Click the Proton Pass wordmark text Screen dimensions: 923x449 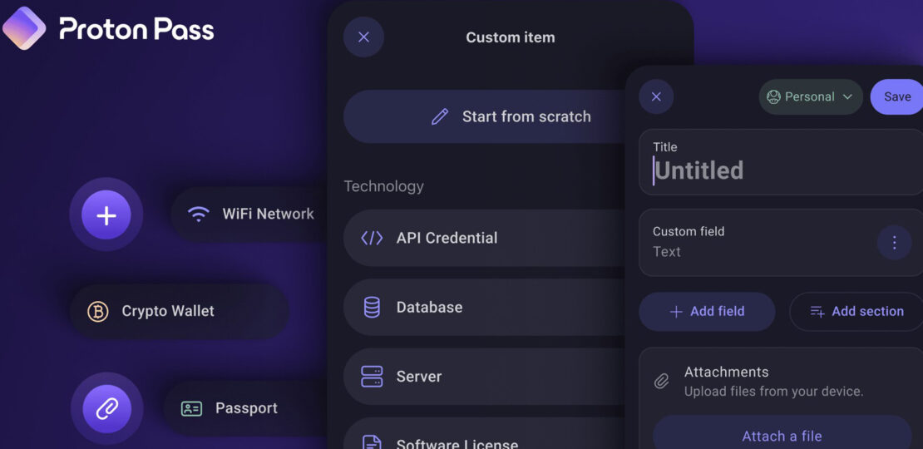click(x=136, y=29)
